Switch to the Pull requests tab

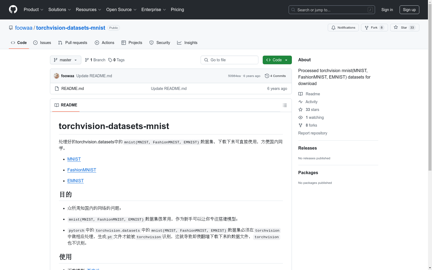73,43
